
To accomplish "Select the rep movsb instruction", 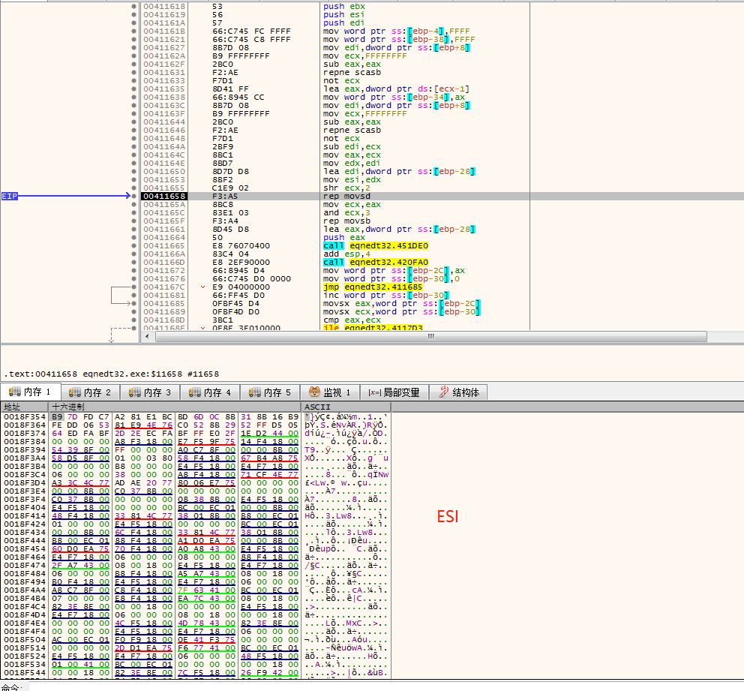I will (346, 221).
